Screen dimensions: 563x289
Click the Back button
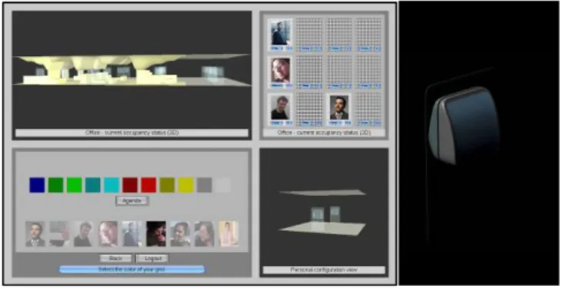coord(116,258)
